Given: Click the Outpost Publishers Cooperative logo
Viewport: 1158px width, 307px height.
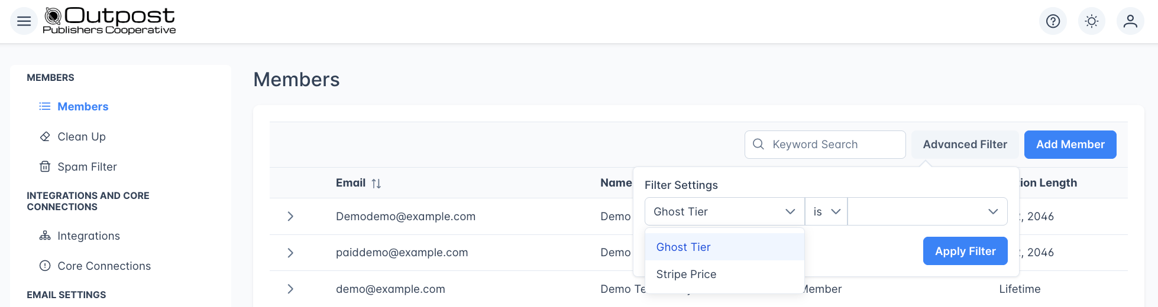Looking at the screenshot, I should [110, 21].
